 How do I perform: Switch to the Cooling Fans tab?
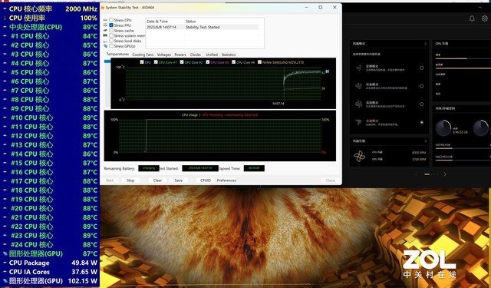tap(143, 55)
